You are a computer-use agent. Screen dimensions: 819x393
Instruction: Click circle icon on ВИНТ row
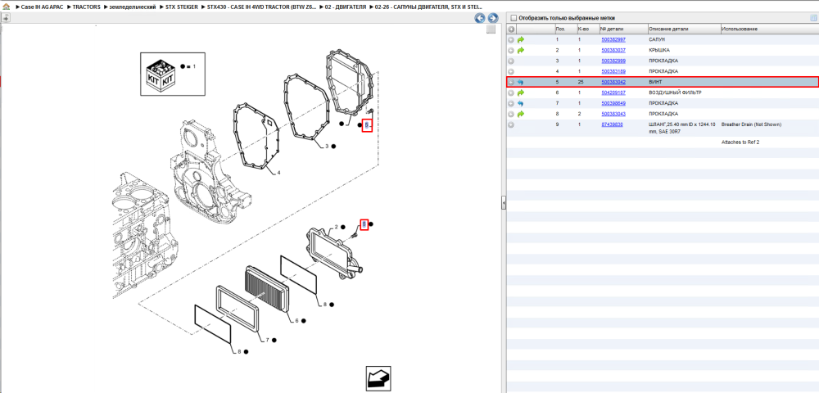pyautogui.click(x=511, y=82)
